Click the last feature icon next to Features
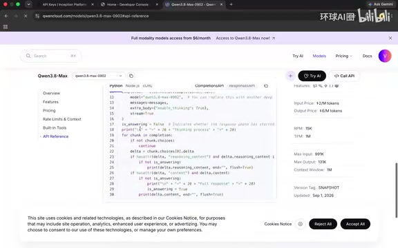This screenshot has width=398, height=248. [337, 86]
